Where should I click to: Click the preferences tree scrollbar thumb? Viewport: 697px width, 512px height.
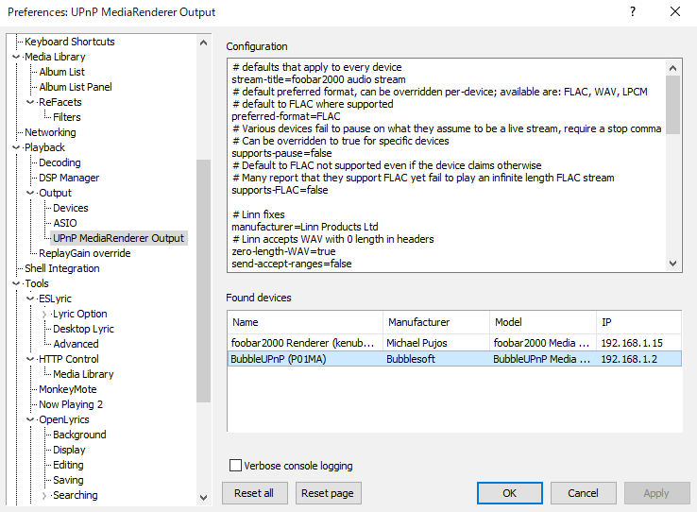click(204, 281)
